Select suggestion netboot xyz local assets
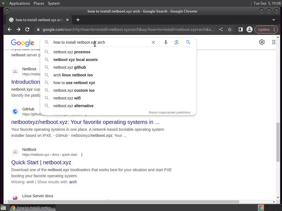Image resolution: width=282 pixels, height=211 pixels. pyautogui.click(x=118, y=60)
